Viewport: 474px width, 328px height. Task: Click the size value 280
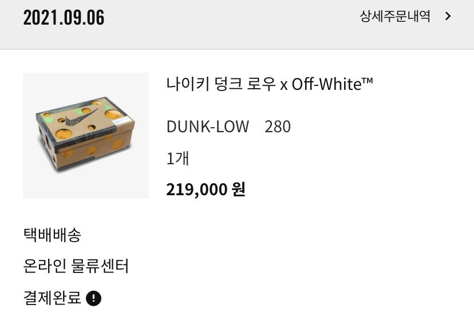click(x=278, y=127)
